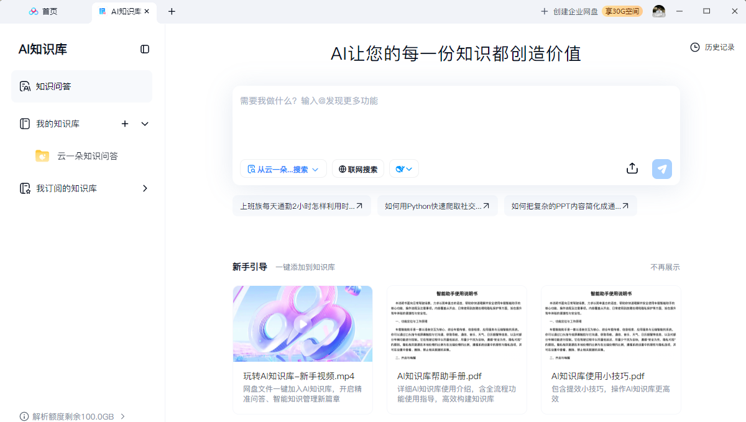
Task: Select suggestion 上班族每天通勤2小时怎样利用时
Action: pos(302,206)
